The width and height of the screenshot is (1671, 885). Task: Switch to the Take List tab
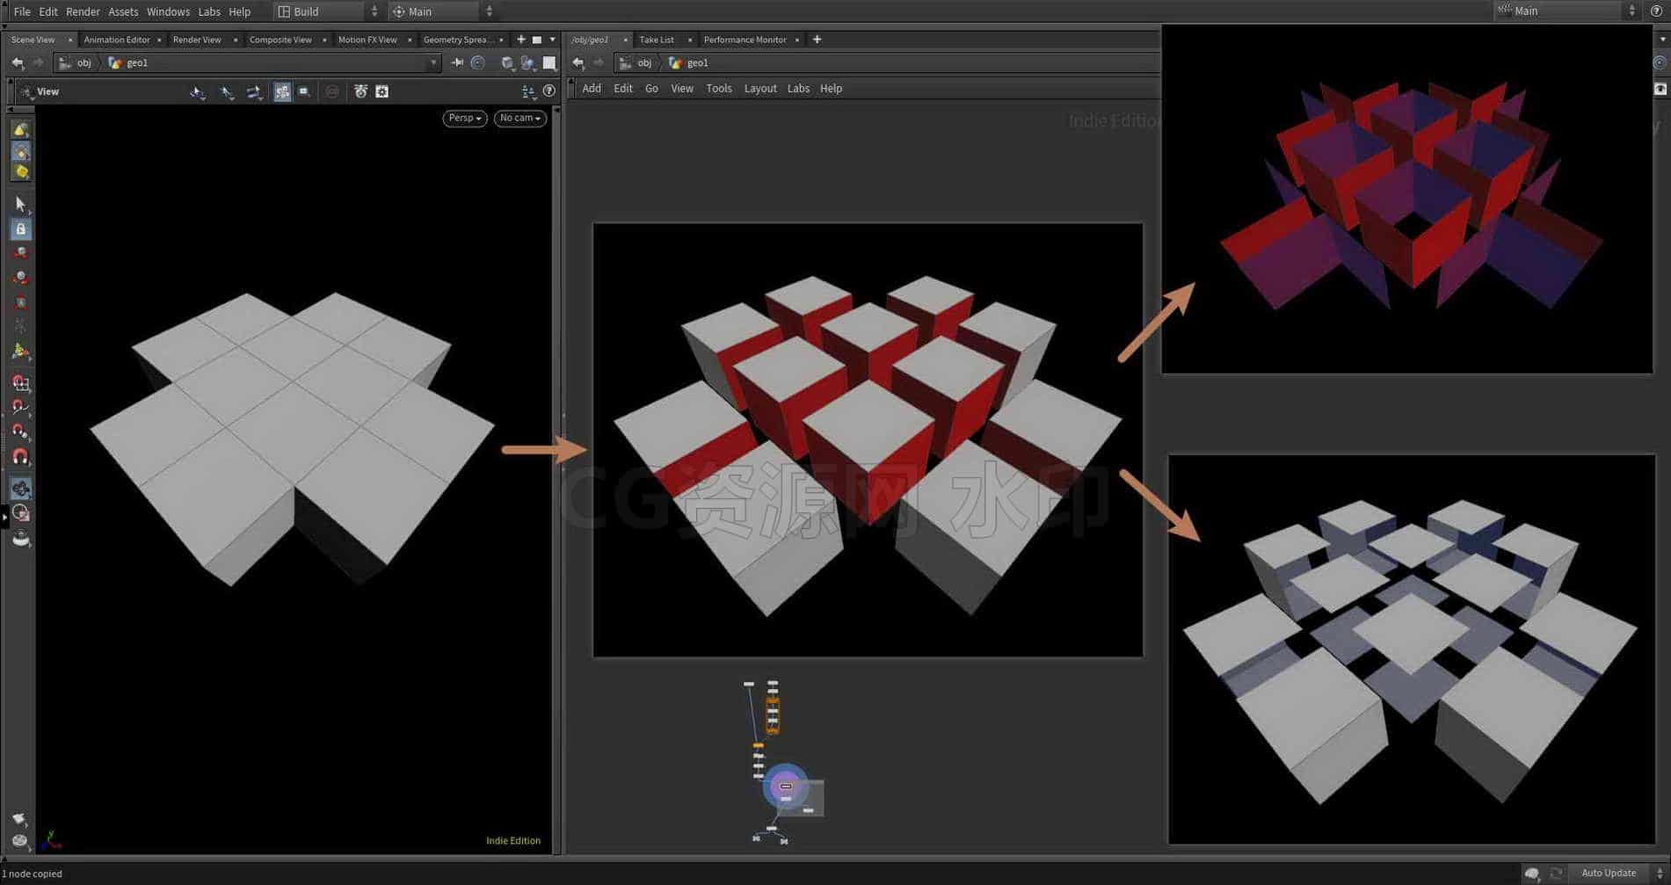(x=657, y=40)
